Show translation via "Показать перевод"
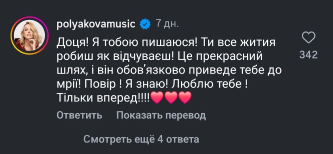The width and height of the screenshot is (333, 154). 161,116
